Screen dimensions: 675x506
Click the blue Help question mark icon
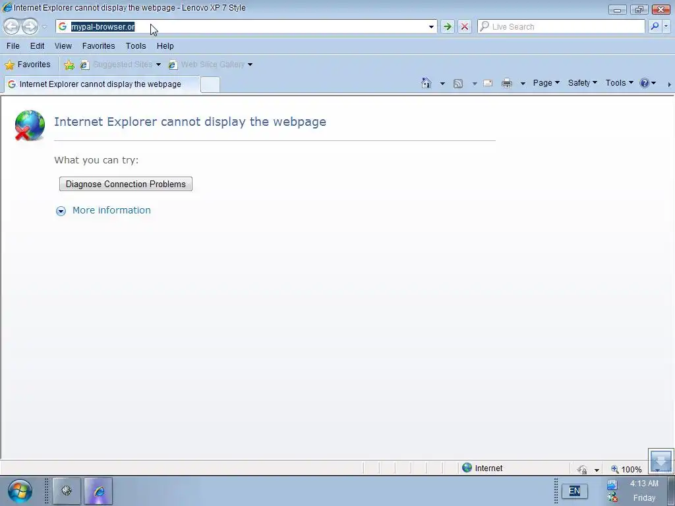click(x=645, y=83)
